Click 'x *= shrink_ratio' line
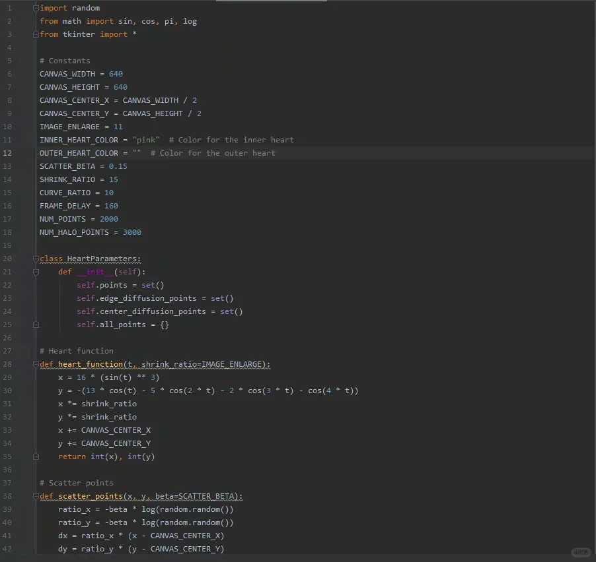596x562 pixels. (97, 404)
